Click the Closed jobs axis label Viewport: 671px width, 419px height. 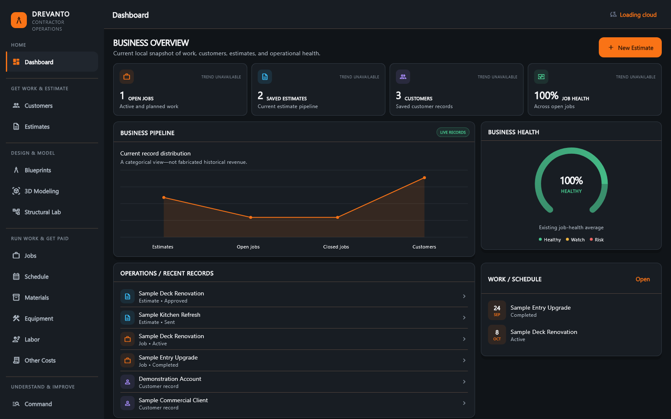pyautogui.click(x=336, y=247)
